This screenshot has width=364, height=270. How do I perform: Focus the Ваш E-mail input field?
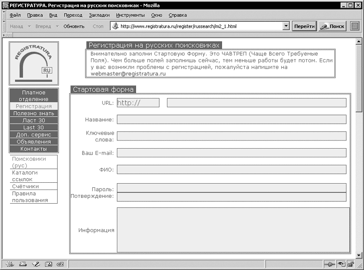click(x=232, y=153)
